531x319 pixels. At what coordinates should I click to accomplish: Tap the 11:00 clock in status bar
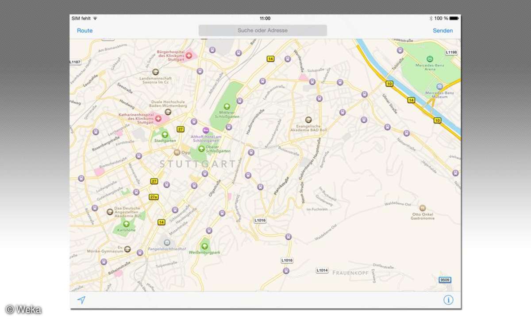(265, 18)
